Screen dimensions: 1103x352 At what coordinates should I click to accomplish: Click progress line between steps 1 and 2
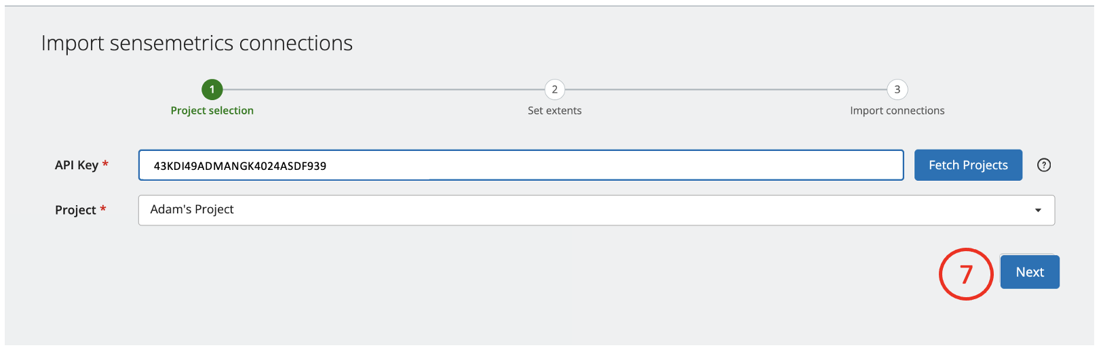point(383,89)
